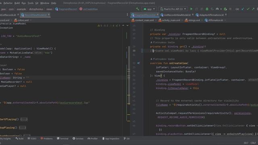258x145 pixels.
Task: Click the gutter override icon at onCreateView
Action: point(139,63)
